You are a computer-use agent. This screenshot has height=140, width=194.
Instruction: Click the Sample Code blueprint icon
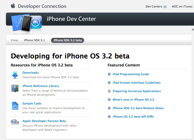coord(15,106)
